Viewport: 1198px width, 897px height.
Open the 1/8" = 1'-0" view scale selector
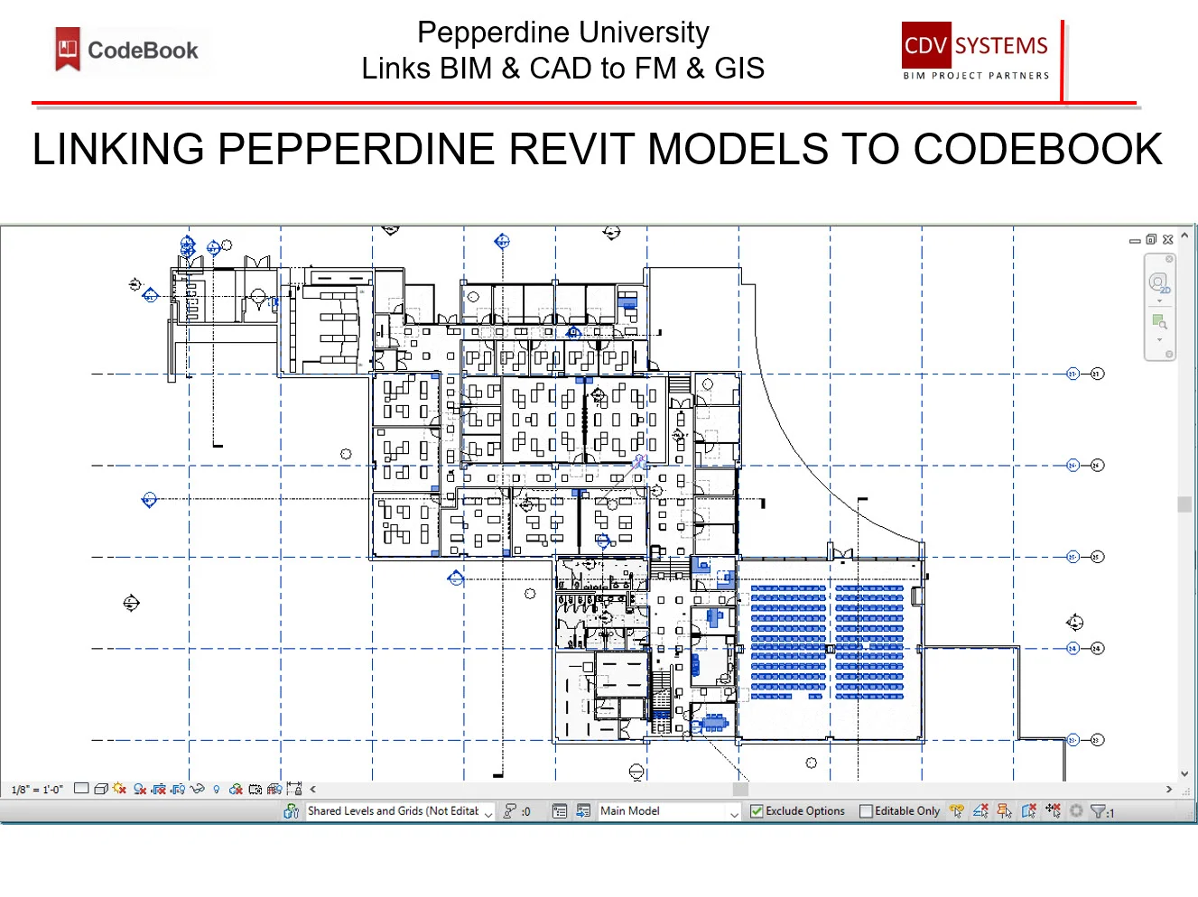[x=37, y=790]
